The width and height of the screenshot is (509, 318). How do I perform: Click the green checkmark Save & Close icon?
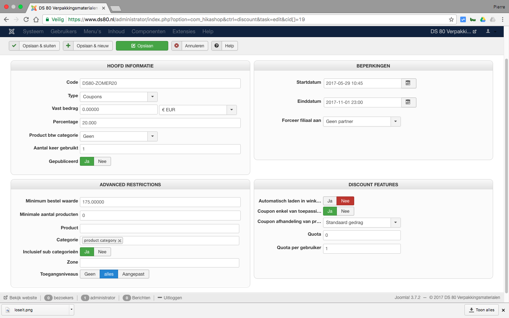point(14,46)
